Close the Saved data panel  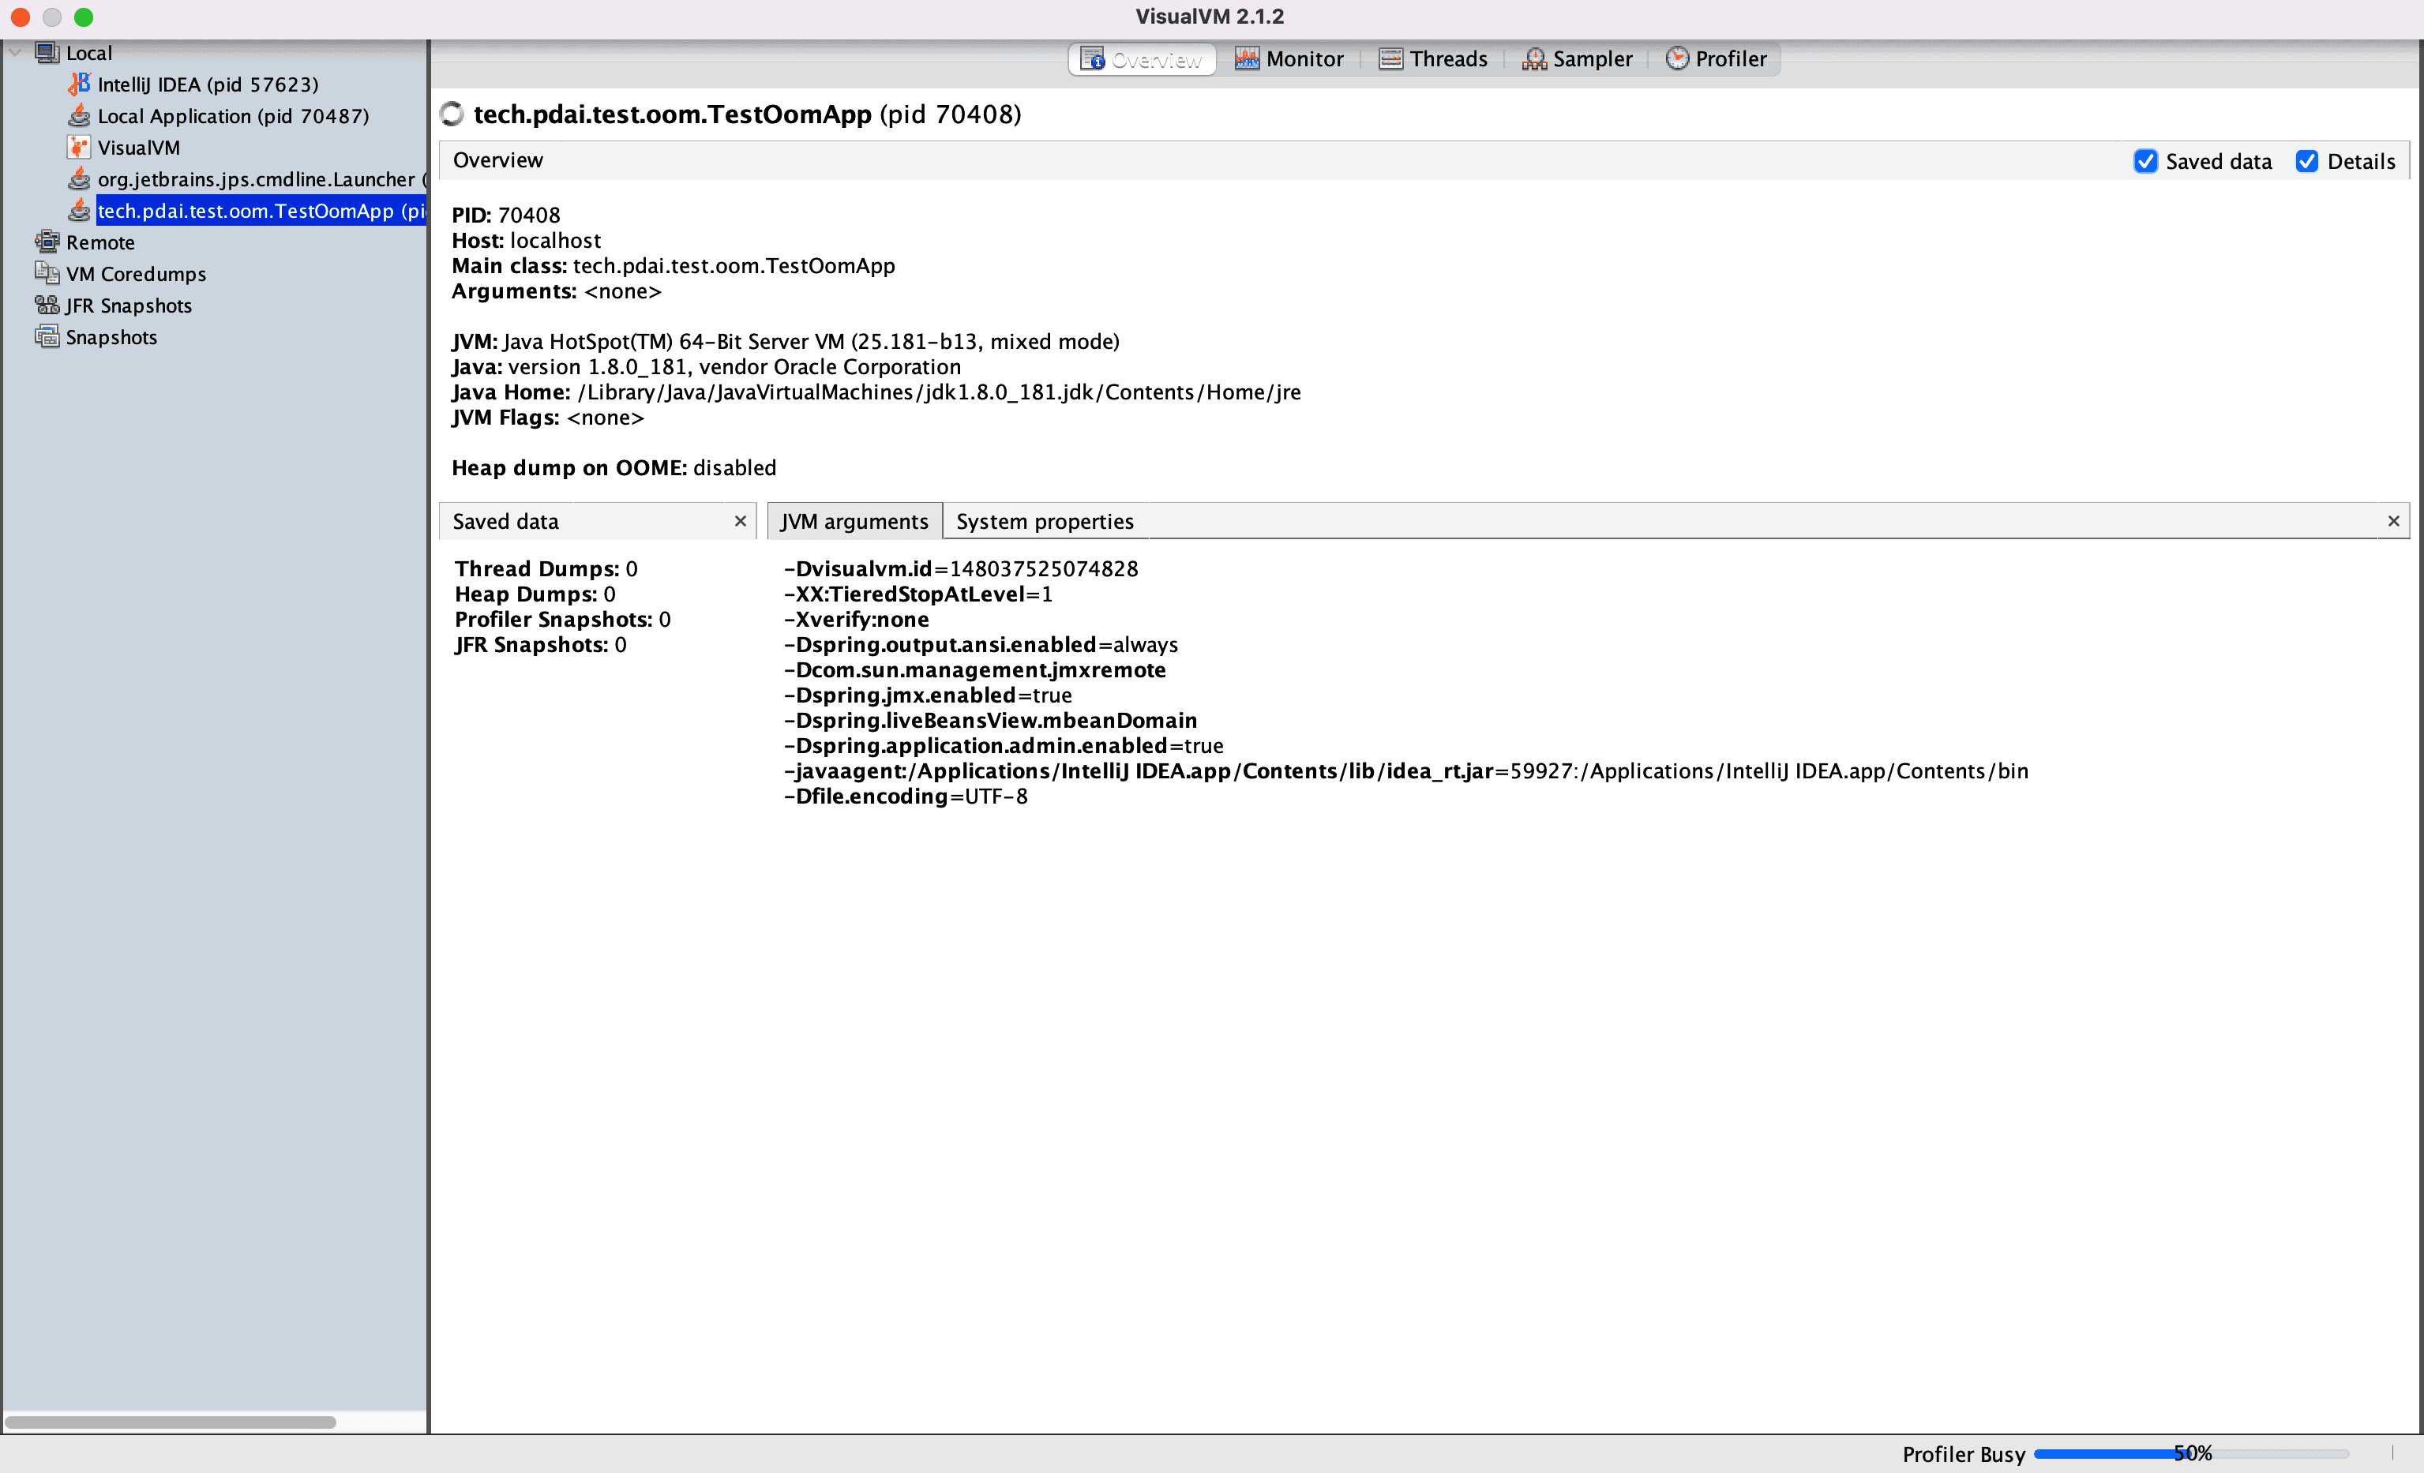pos(740,521)
